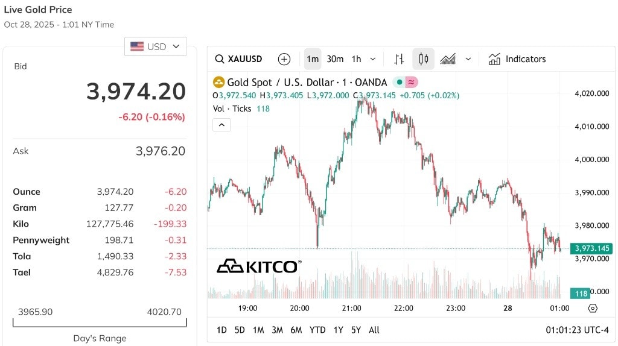
Task: Toggle the green market status dot
Action: coord(400,82)
